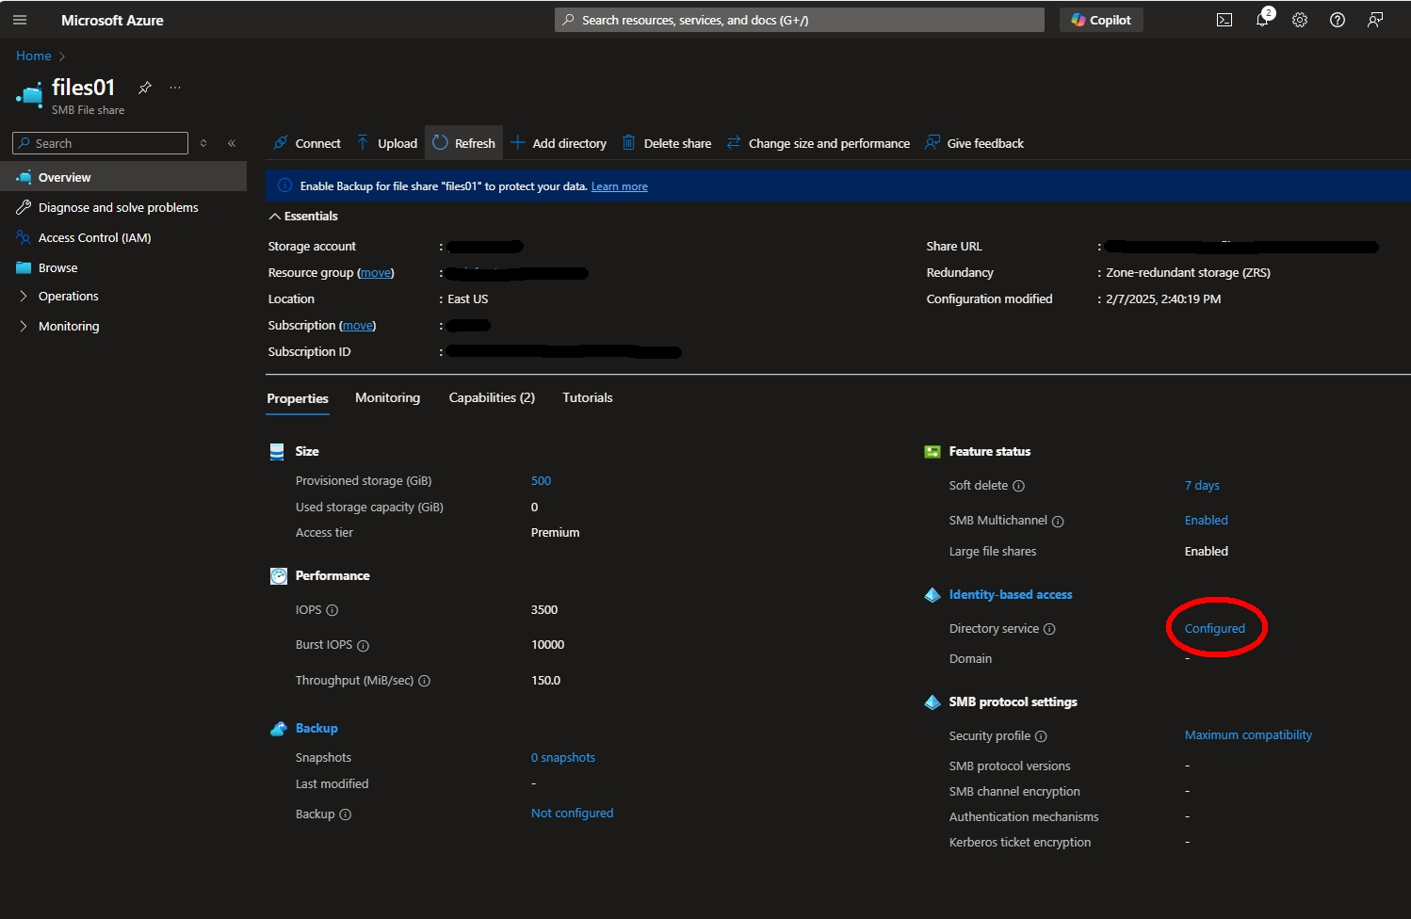The width and height of the screenshot is (1411, 919).
Task: Toggle expand all sidebar menu groups
Action: [203, 143]
